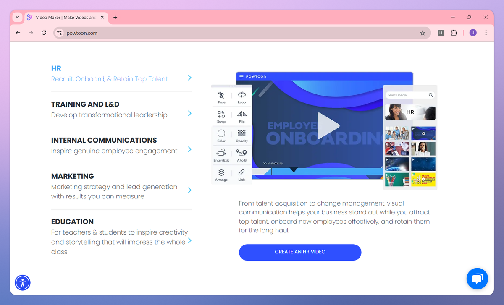Click the powtoon.com address bar
Image resolution: width=504 pixels, height=305 pixels.
pyautogui.click(x=241, y=33)
